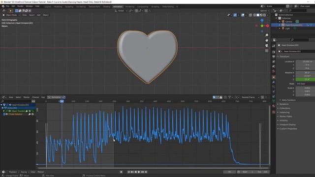This screenshot has height=177, width=315.
Task: Select Light in the outliner
Action: (x=287, y=29)
